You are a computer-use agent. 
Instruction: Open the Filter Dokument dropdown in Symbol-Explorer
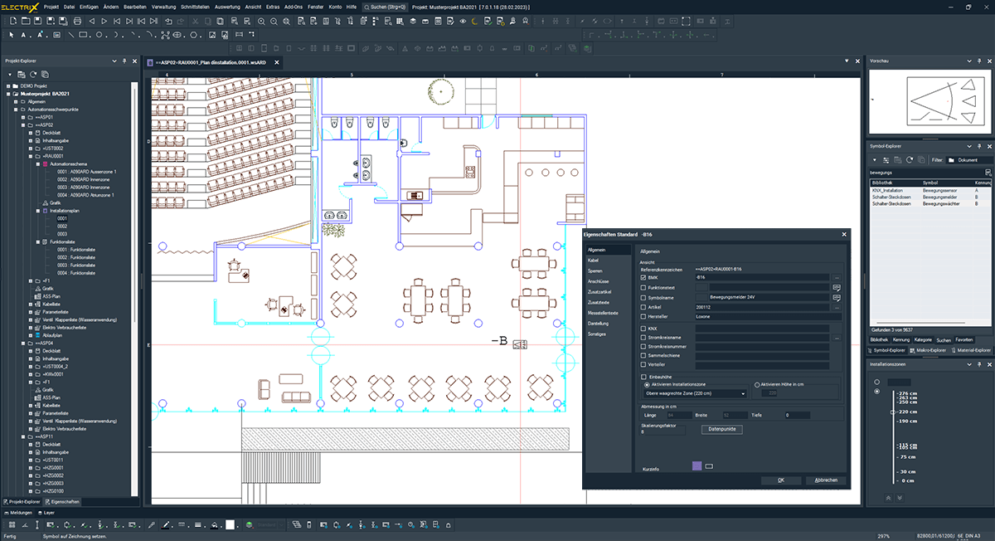pyautogui.click(x=967, y=159)
